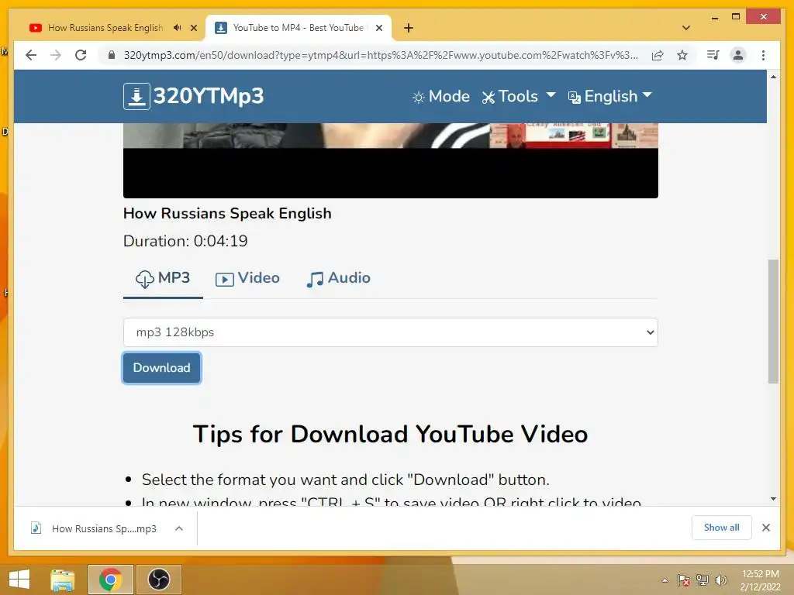The image size is (794, 595).
Task: Click Show all downloads
Action: pos(722,528)
